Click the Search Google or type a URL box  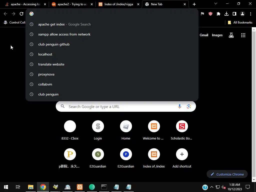pyautogui.click(x=126, y=106)
